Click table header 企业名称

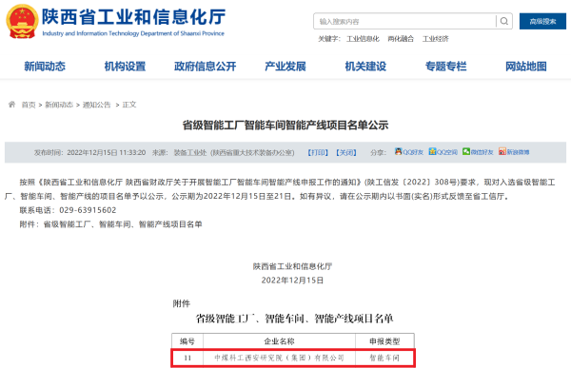279,341
